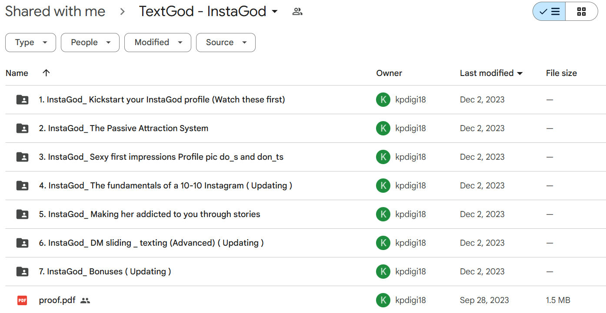Image resolution: width=606 pixels, height=313 pixels.
Task: Click shared people icon next to TextGod - InstaGod title
Action: [297, 12]
